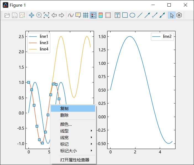
Task: Activate the zoom magnifier tool
Action: [39, 15]
